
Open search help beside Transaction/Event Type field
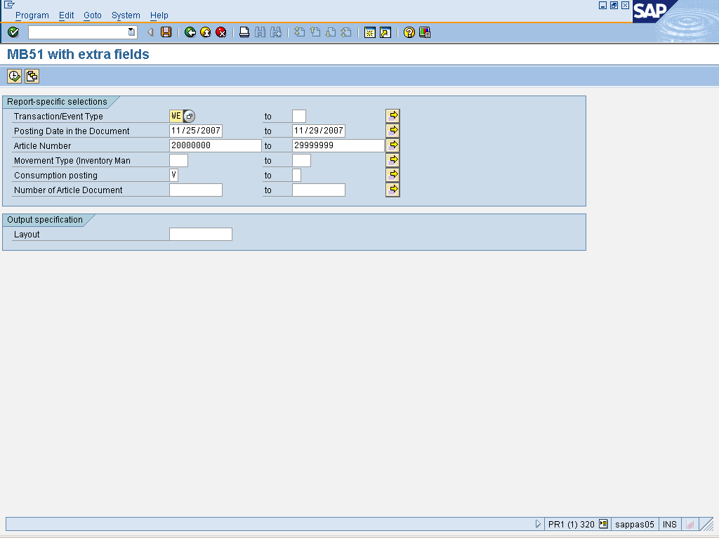coord(189,117)
